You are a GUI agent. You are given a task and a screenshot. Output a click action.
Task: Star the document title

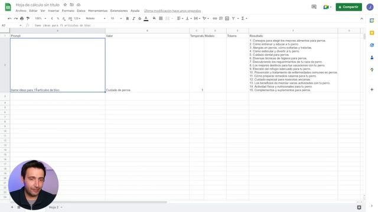(x=65, y=5)
